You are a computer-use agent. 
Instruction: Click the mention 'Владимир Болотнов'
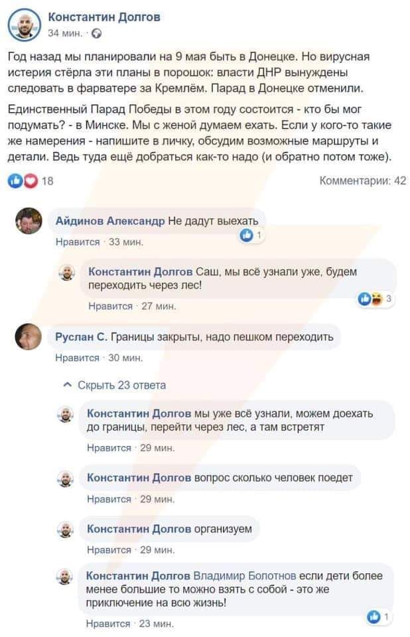[245, 575]
